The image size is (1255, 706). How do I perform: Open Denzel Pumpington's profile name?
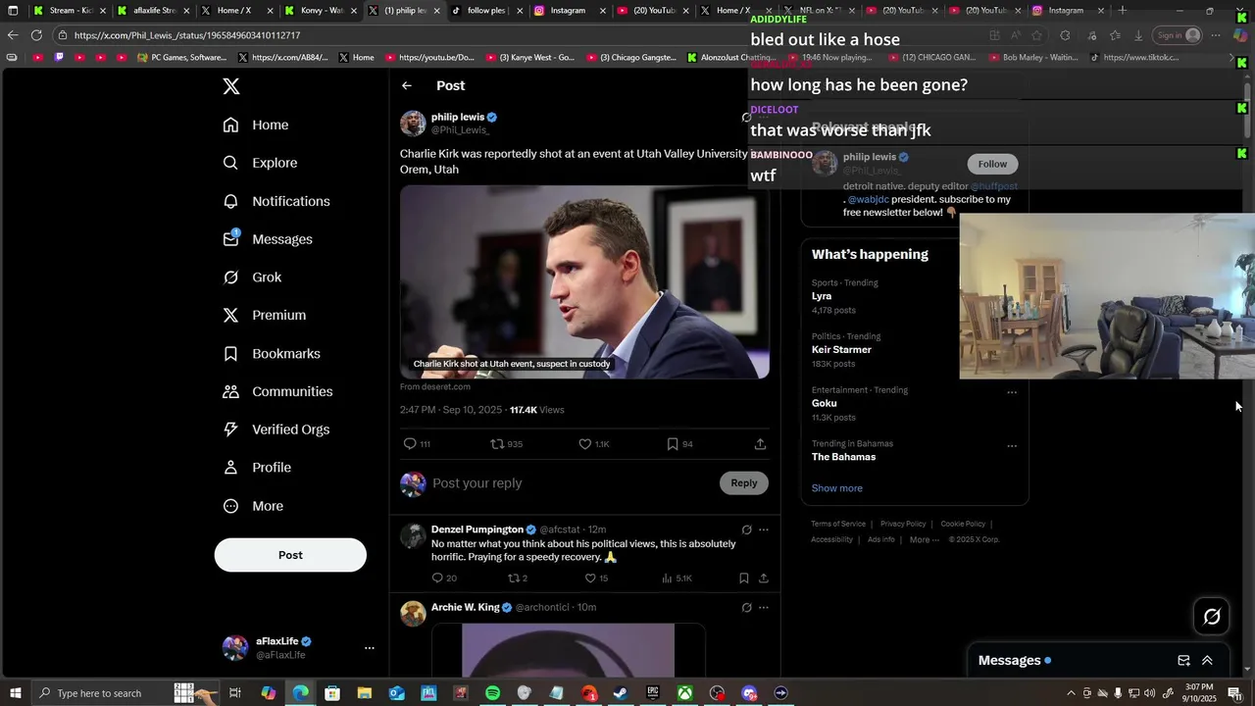[477, 529]
